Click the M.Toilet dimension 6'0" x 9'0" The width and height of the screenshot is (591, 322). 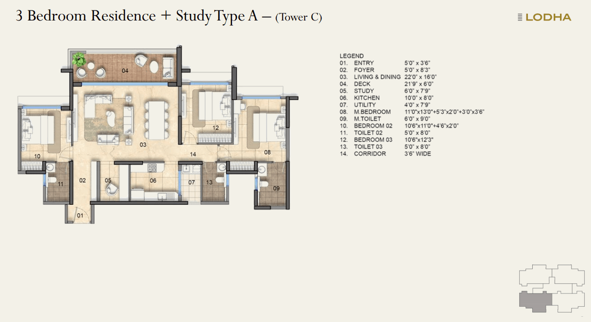[x=417, y=119]
